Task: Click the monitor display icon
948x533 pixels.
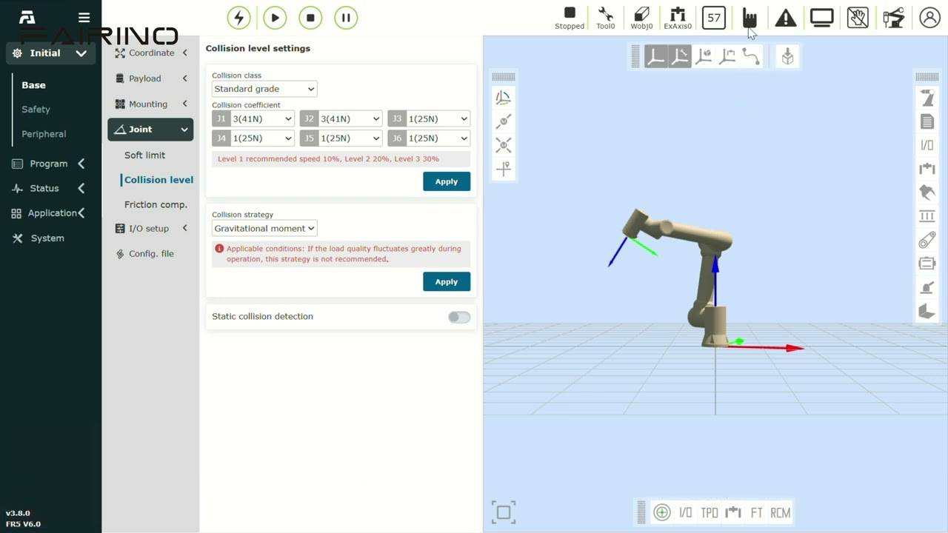Action: pyautogui.click(x=821, y=18)
